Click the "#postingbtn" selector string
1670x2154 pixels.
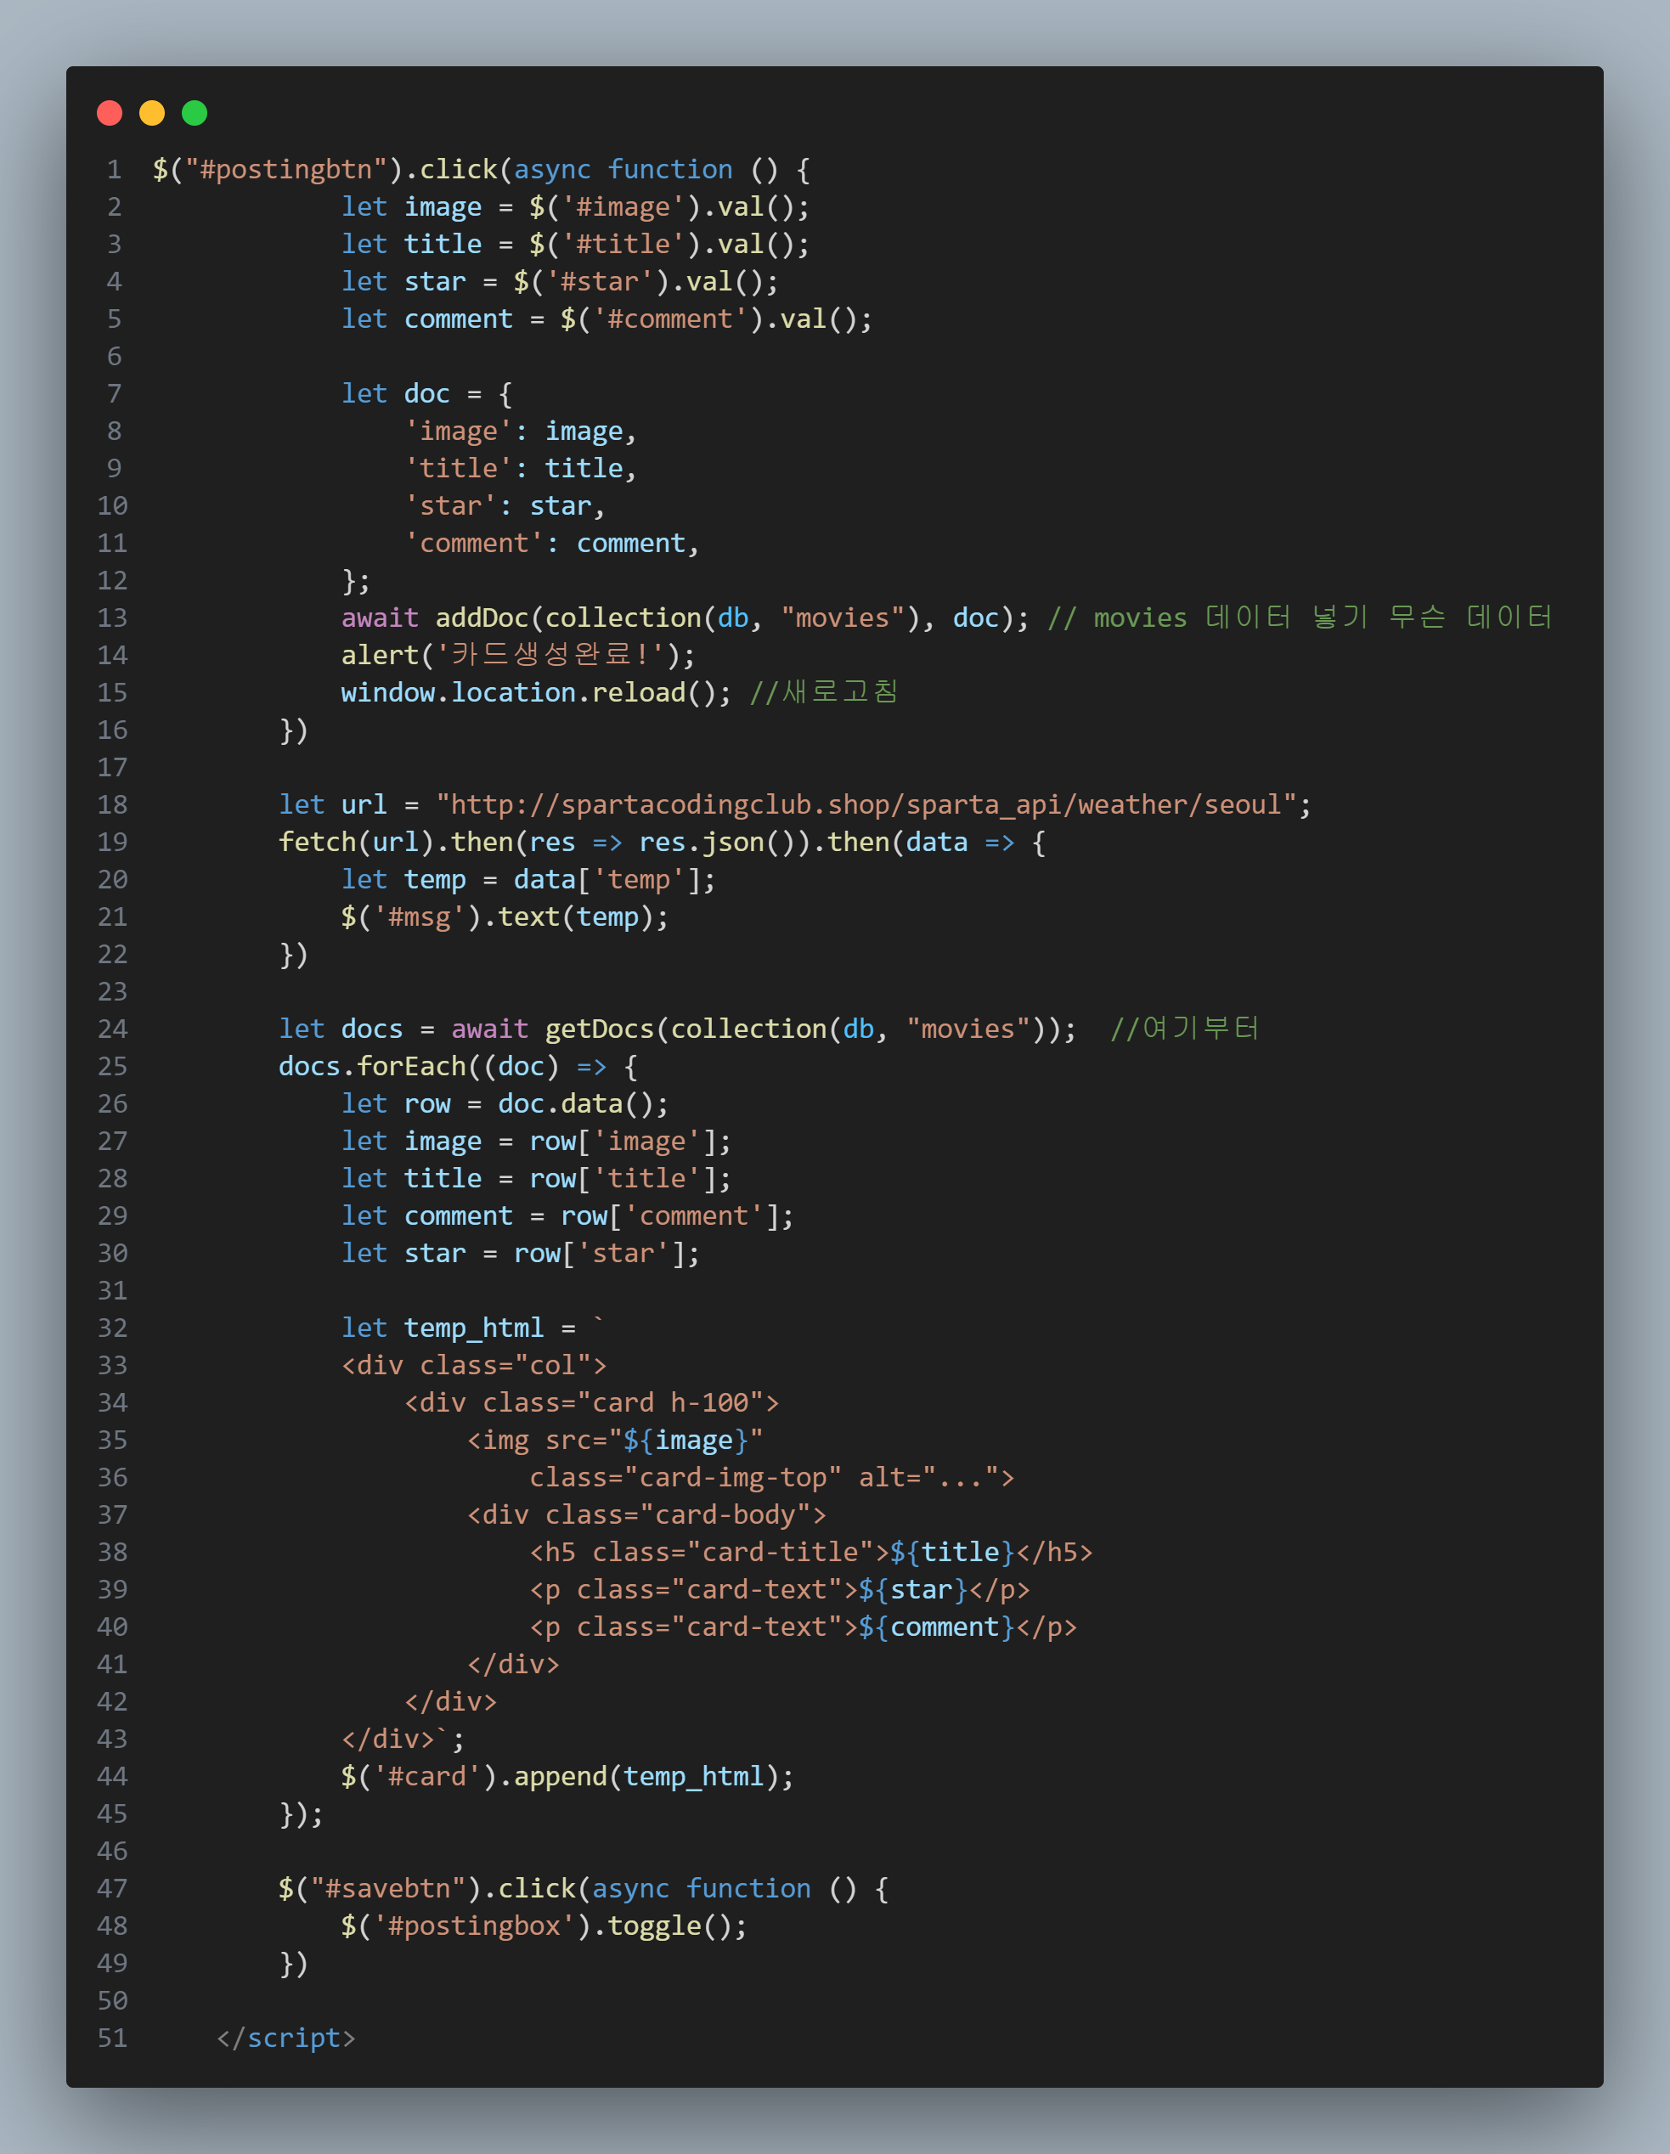[286, 170]
